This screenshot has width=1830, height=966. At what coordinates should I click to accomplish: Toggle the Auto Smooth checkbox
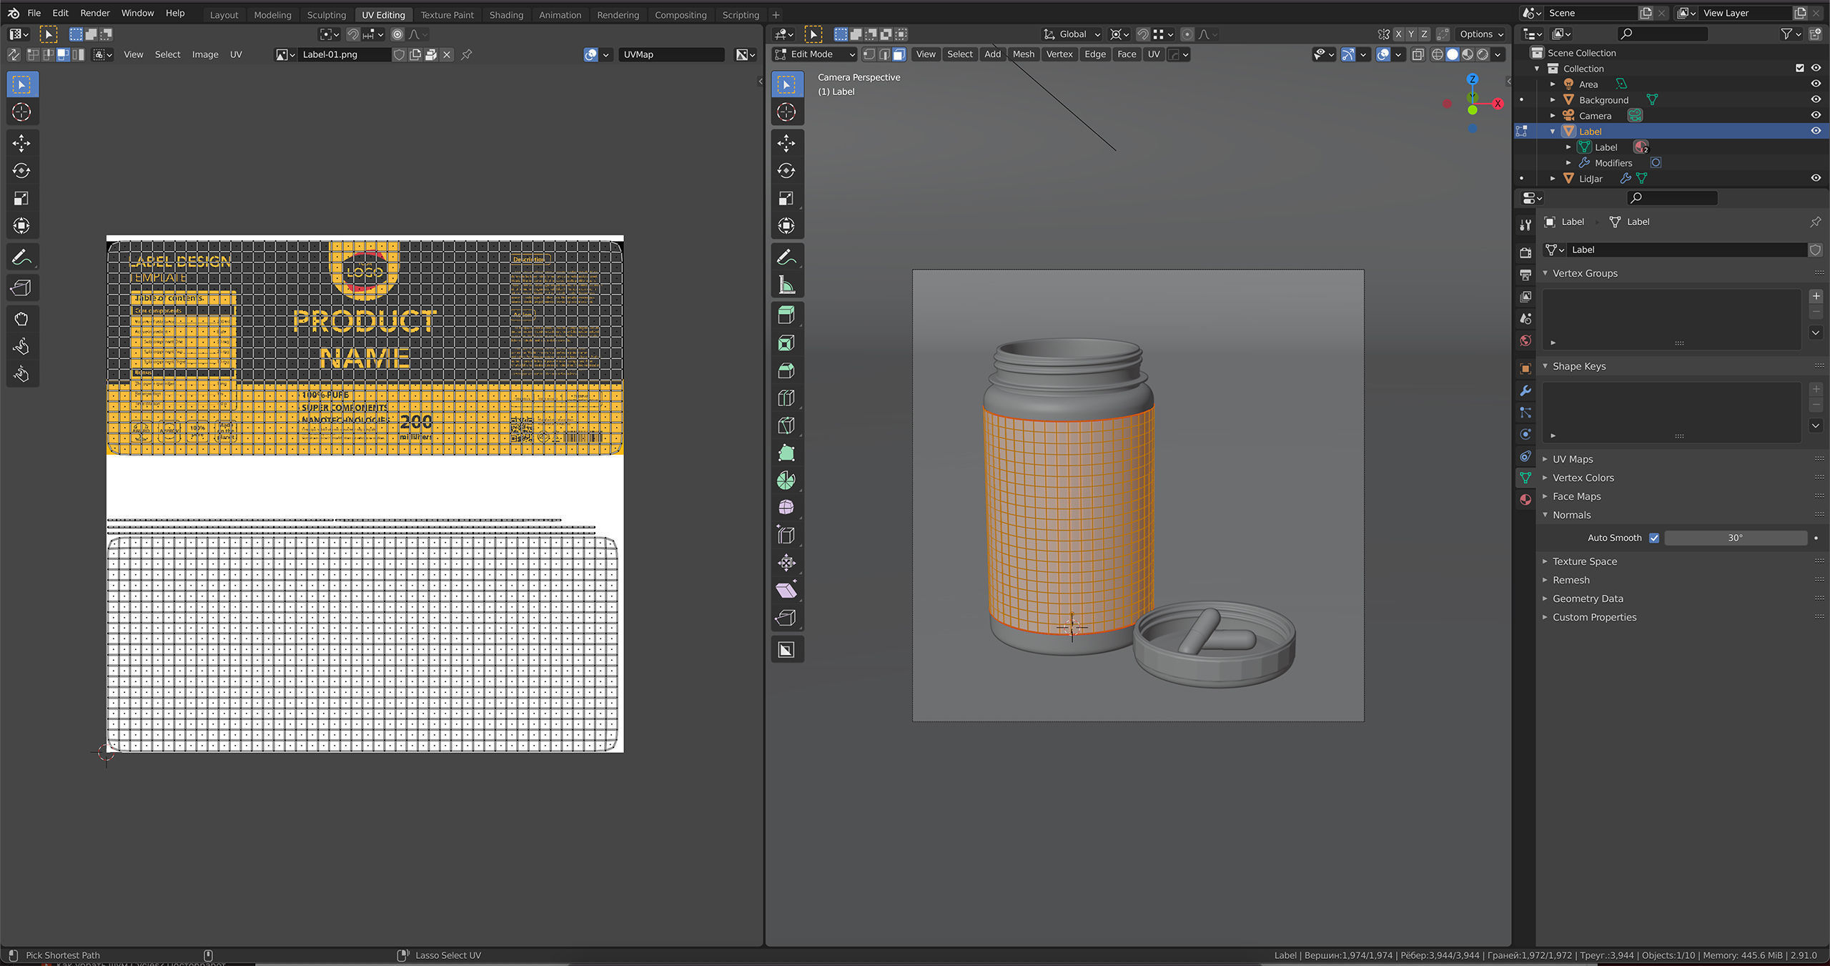[x=1654, y=538]
